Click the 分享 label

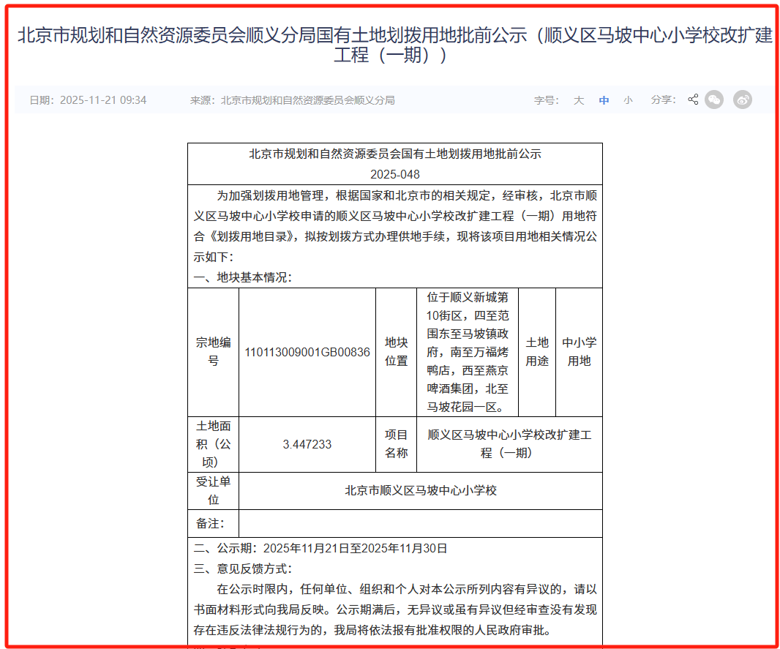click(663, 100)
